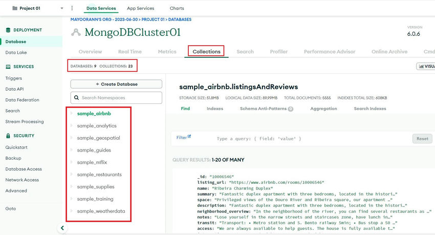Open the vertical three-dot project menu
This screenshot has height=235, width=435.
coord(72,8)
